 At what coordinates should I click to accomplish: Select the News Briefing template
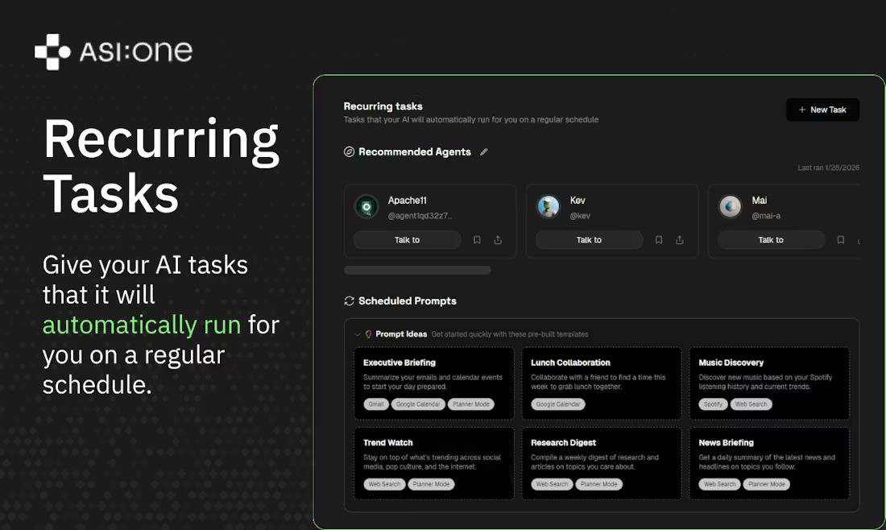point(769,464)
